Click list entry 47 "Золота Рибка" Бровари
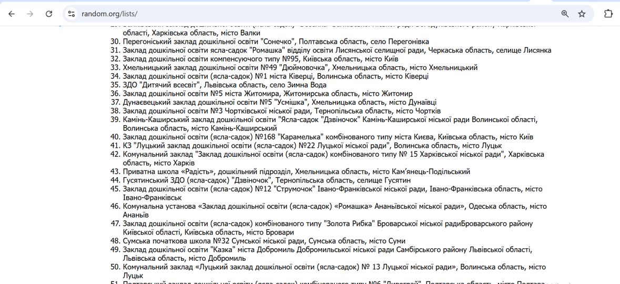Screen dimensions: 620x284 tap(328, 224)
